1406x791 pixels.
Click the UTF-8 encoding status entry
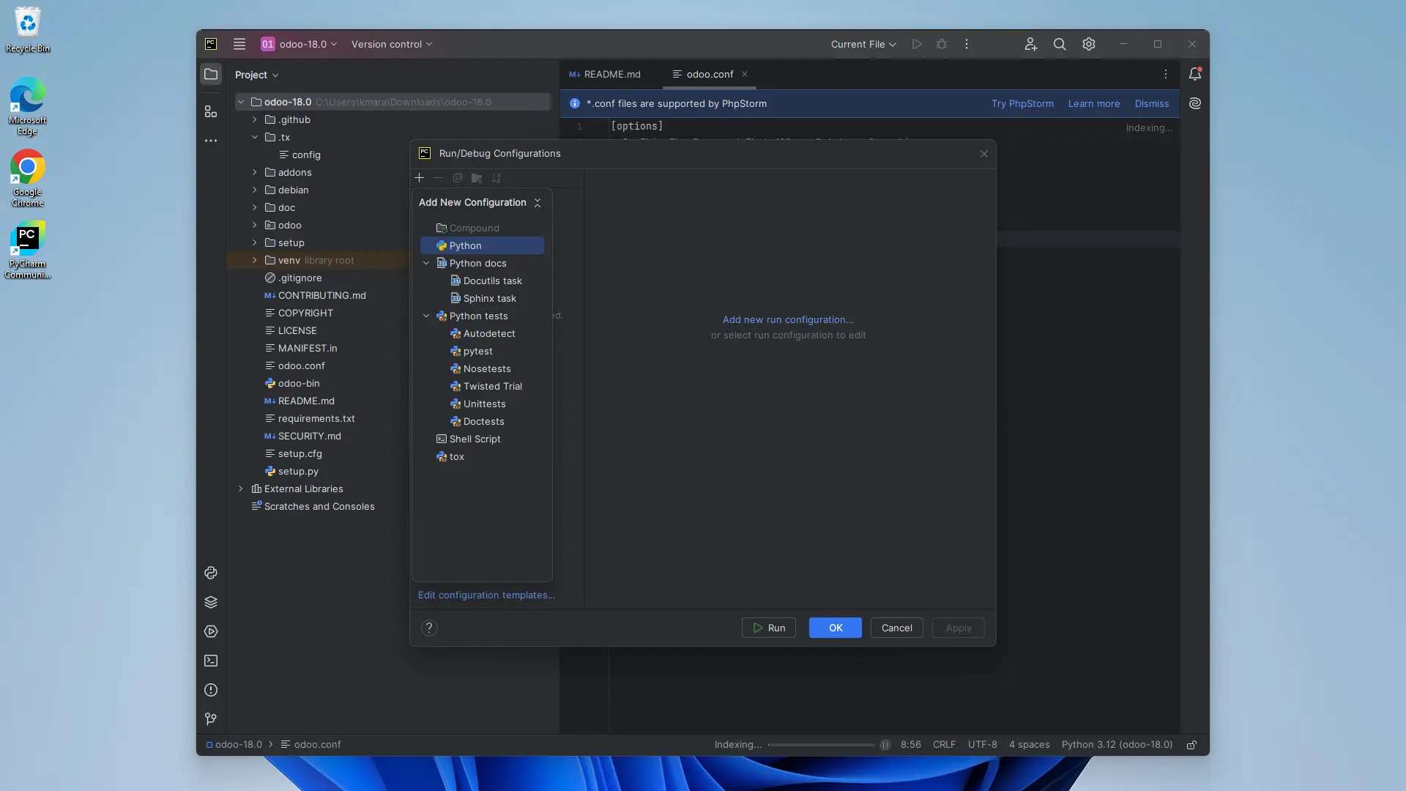pos(983,744)
